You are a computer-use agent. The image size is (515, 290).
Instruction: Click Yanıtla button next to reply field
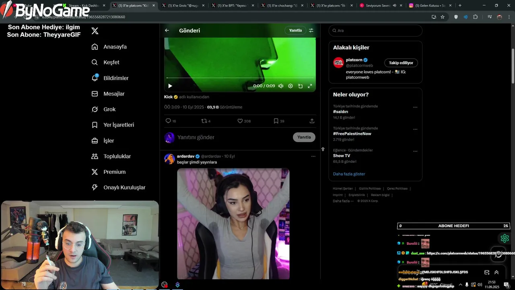pyautogui.click(x=304, y=137)
